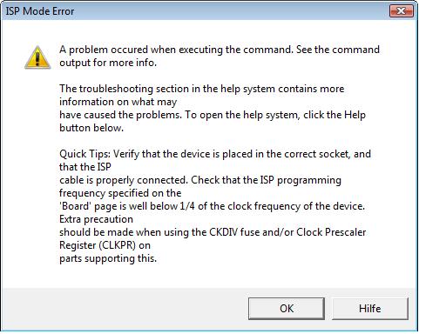Click the 'Extra precaution' text line
This screenshot has height=334, width=446.
pyautogui.click(x=96, y=219)
